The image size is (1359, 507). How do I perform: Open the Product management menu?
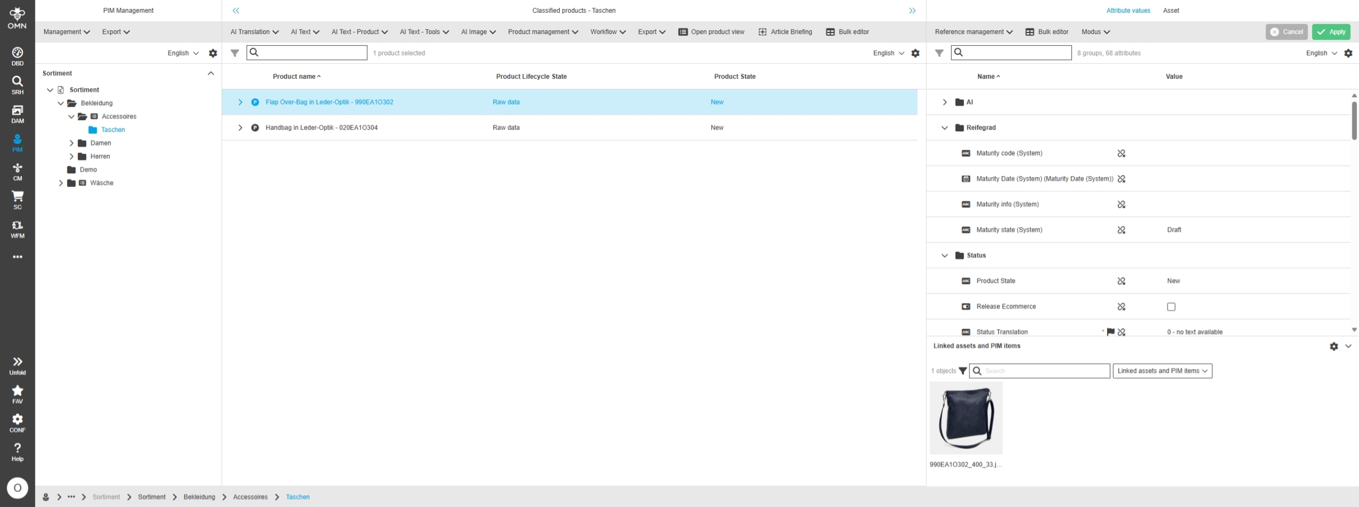(x=543, y=32)
